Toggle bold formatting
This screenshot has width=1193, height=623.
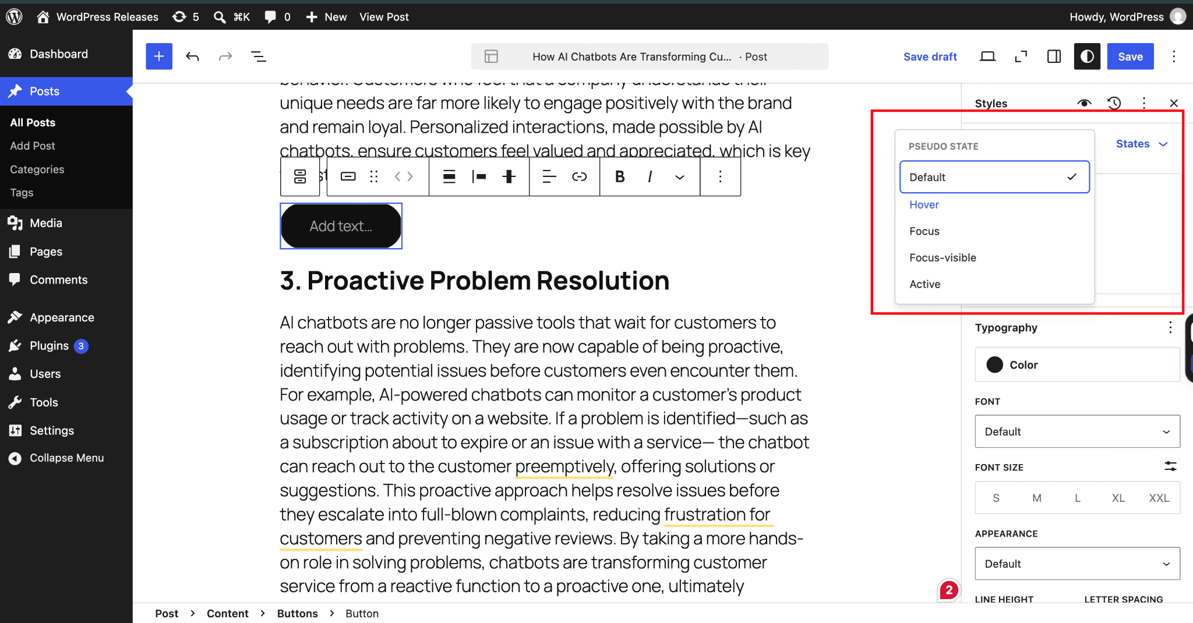620,176
